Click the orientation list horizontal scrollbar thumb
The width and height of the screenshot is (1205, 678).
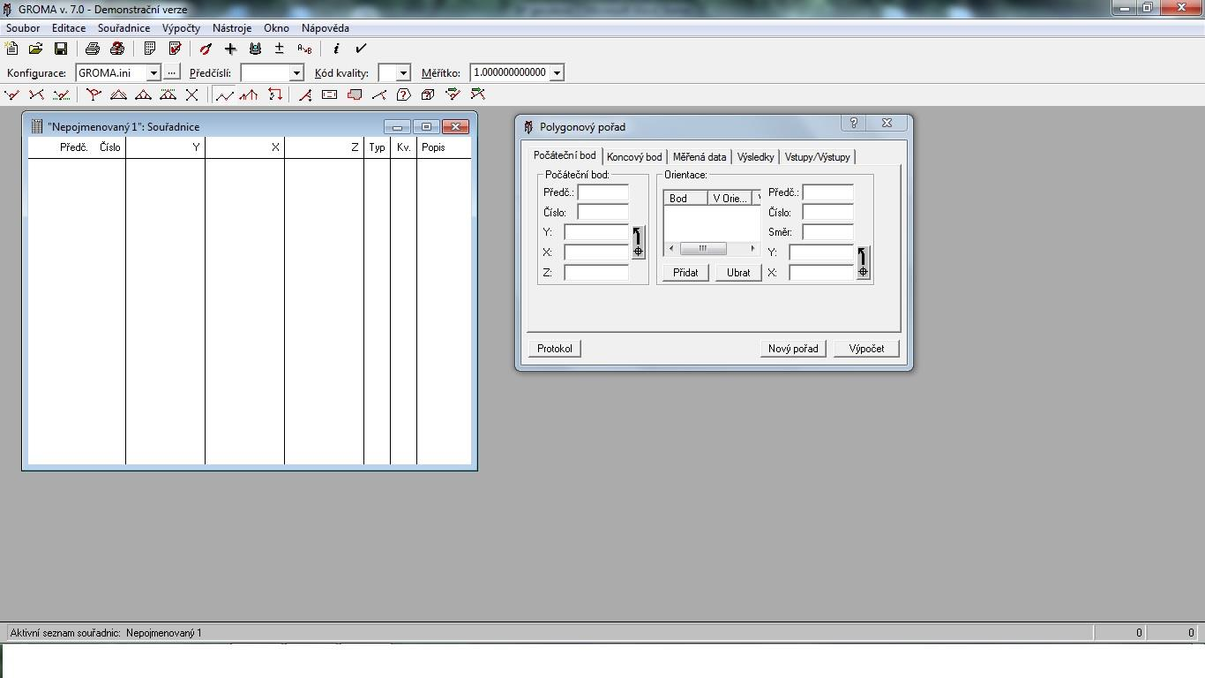tap(703, 249)
